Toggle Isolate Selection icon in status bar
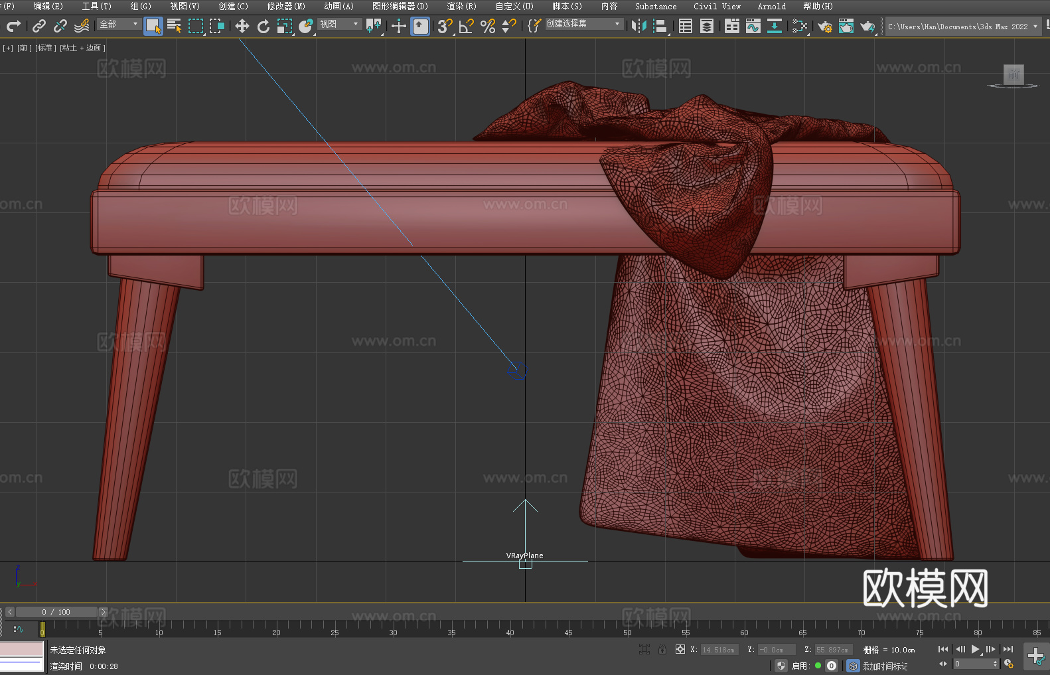1050x675 pixels. click(644, 649)
